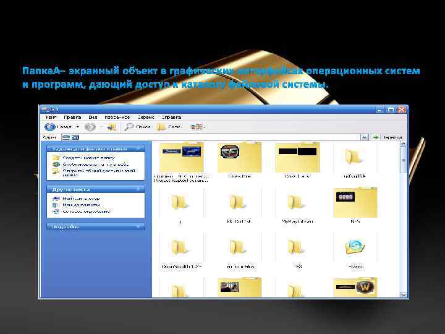The height and width of the screenshot is (334, 445).
Task: Open Мои документы link
Action: [81, 205]
